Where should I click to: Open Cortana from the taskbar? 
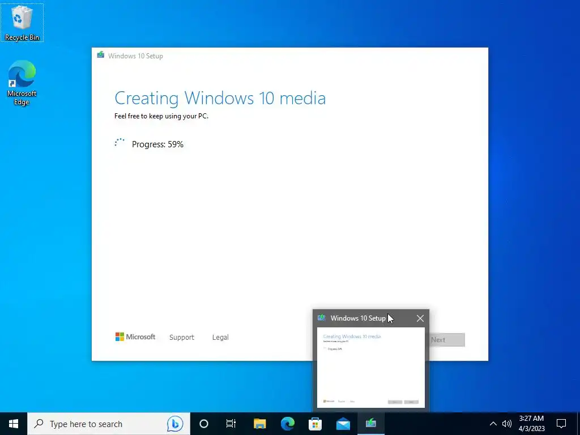tap(204, 424)
